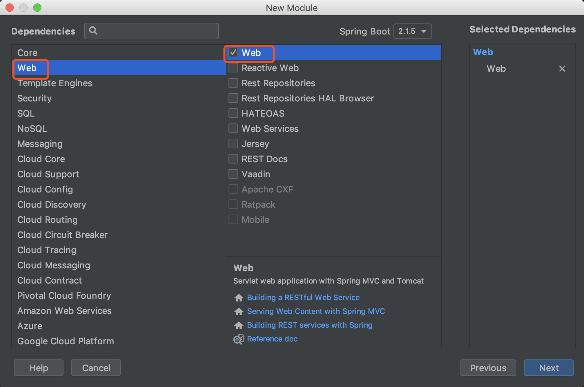Image resolution: width=584 pixels, height=387 pixels.
Task: Open the Cloud Config category
Action: 119,189
